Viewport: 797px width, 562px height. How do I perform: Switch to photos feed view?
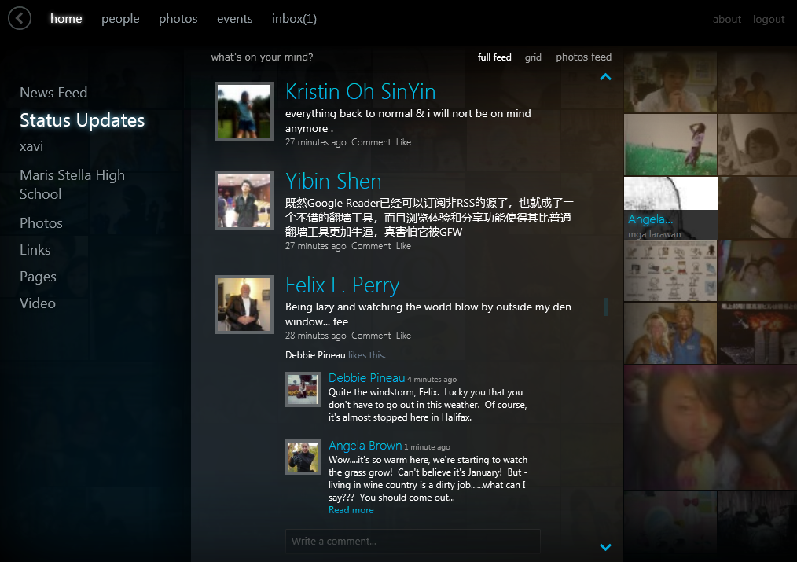[583, 57]
